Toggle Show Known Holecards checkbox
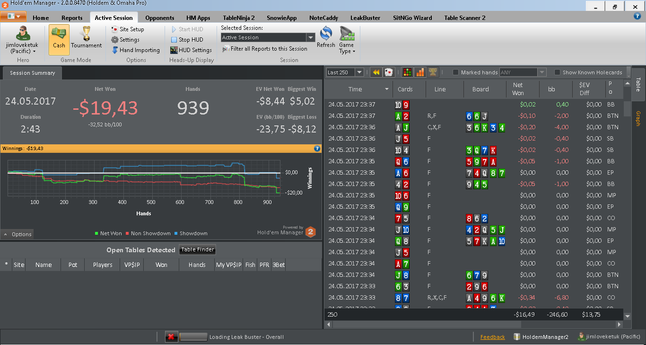The width and height of the screenshot is (646, 345). 558,72
